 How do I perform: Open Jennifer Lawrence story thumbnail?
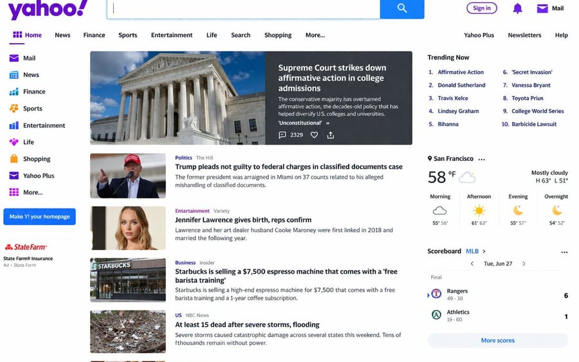pos(128,228)
